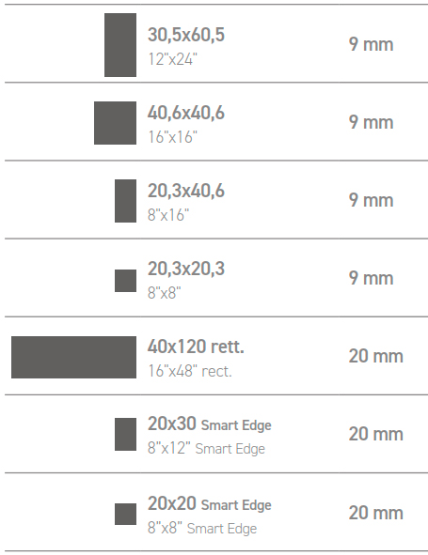The image size is (428, 555).
Task: Click the 30,5x60,5 size label
Action: pos(186,35)
